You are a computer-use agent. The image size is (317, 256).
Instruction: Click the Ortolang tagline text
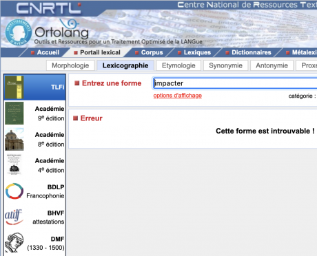pyautogui.click(x=119, y=42)
